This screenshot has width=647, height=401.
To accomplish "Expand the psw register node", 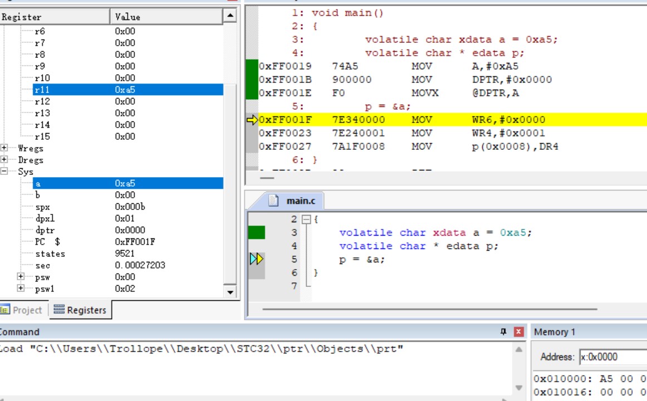I will (x=21, y=276).
